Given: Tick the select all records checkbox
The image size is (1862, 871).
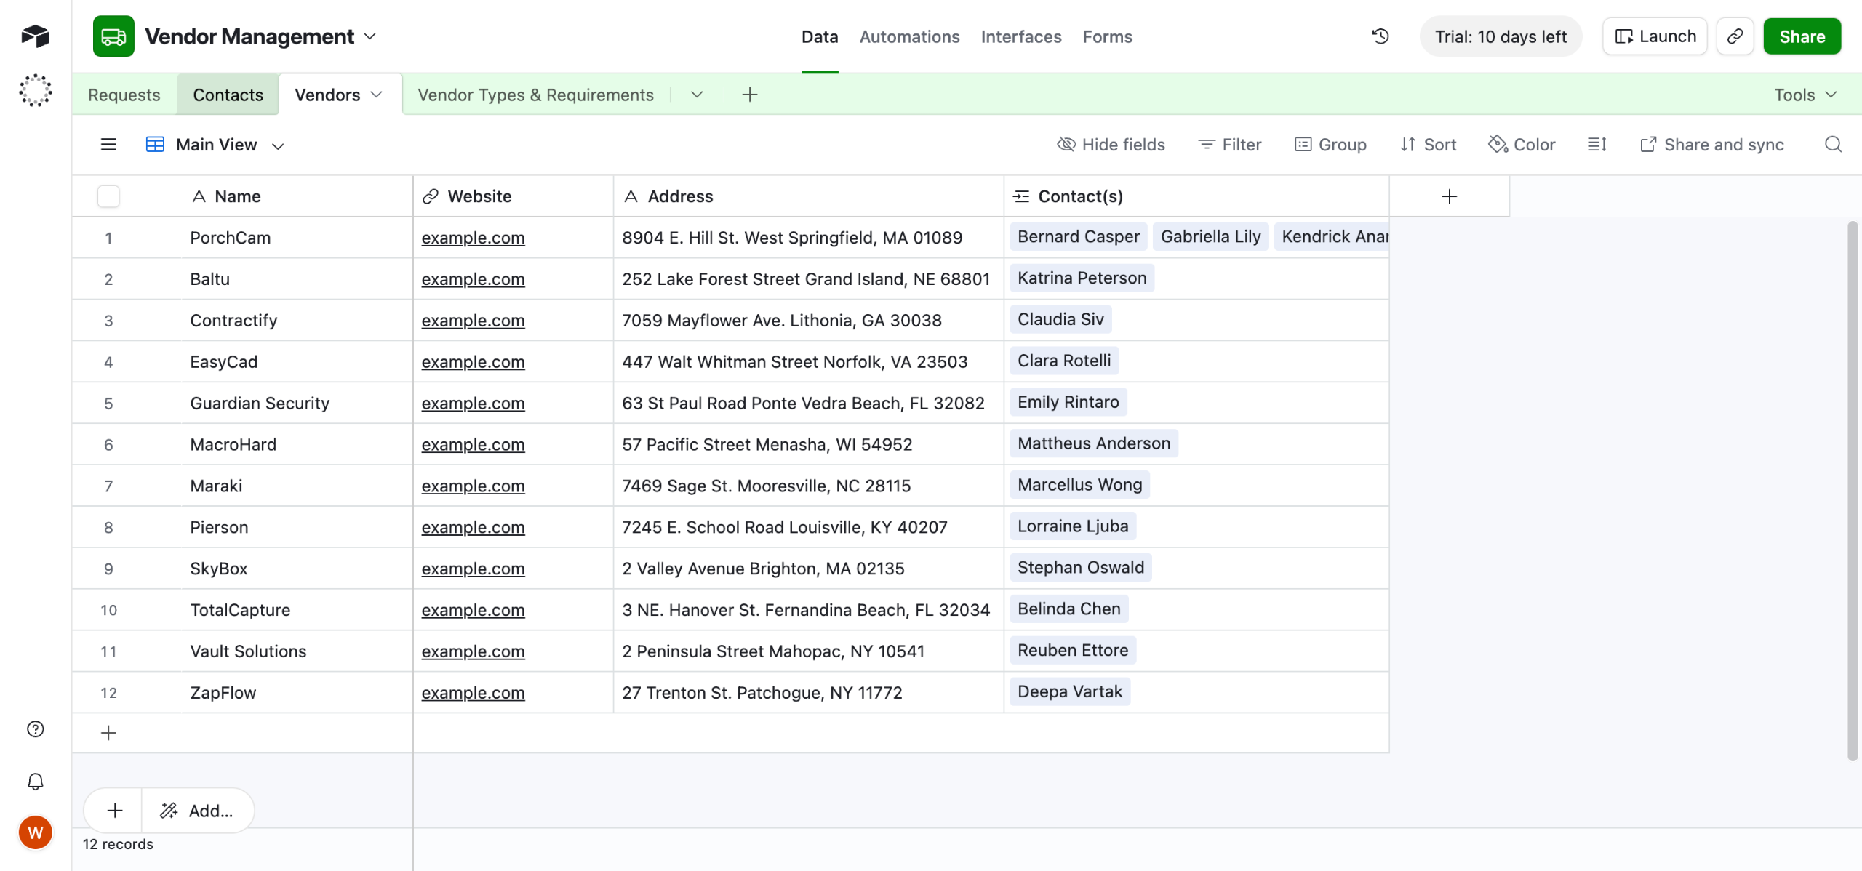Looking at the screenshot, I should click(x=108, y=196).
